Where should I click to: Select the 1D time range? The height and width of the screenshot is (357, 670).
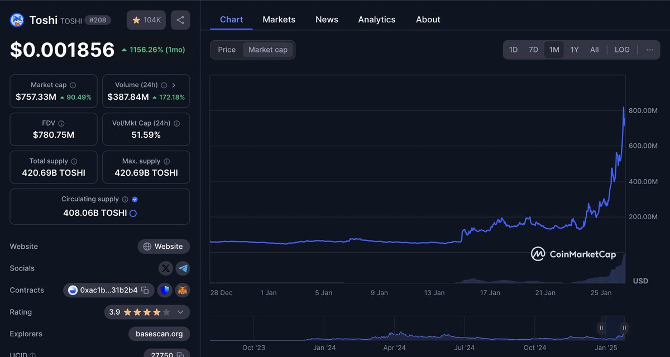513,50
